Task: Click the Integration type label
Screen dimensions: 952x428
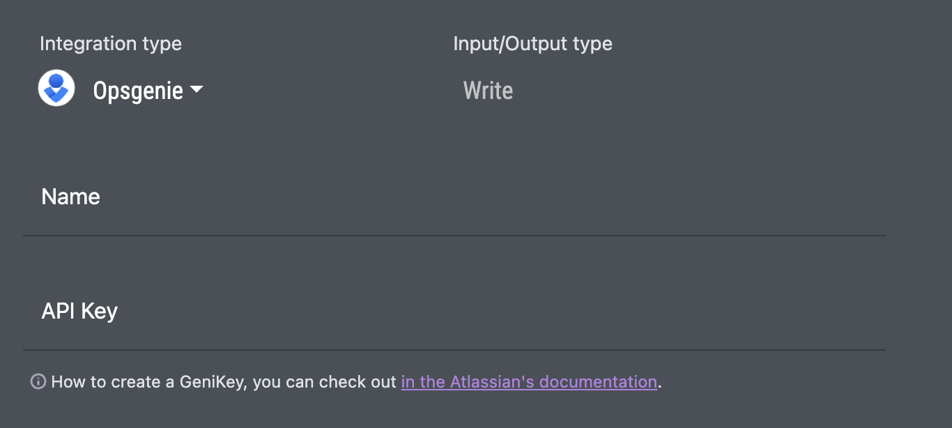Action: click(111, 44)
